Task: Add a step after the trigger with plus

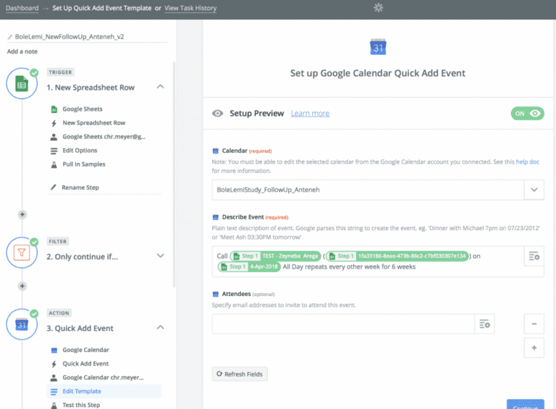Action: pyautogui.click(x=22, y=214)
